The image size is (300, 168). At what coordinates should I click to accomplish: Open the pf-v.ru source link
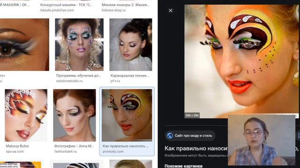(115, 81)
